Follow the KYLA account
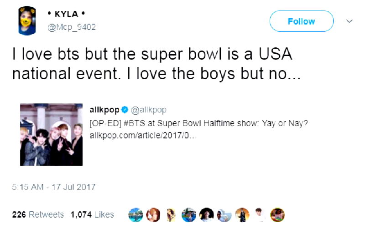The height and width of the screenshot is (229, 365). (301, 21)
